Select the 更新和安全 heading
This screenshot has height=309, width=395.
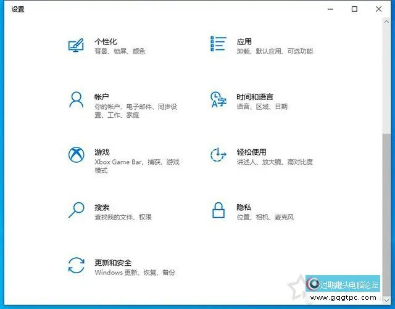click(113, 263)
